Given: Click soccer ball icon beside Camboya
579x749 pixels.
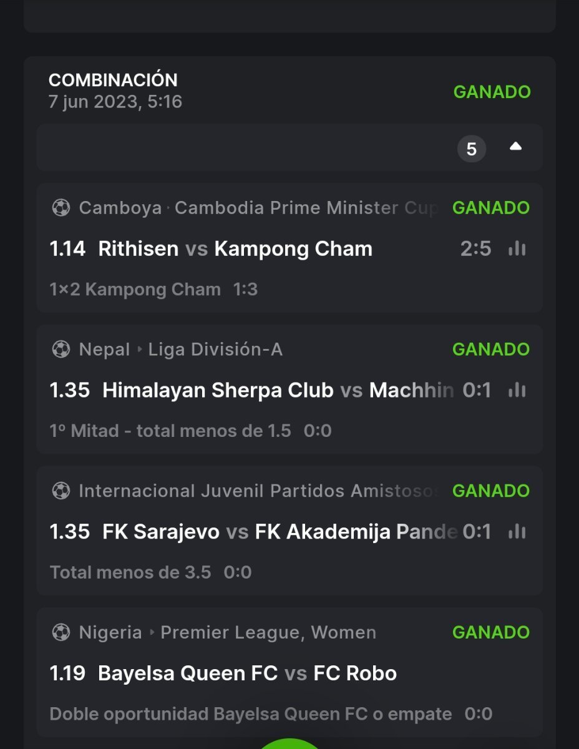Looking at the screenshot, I should [x=61, y=208].
